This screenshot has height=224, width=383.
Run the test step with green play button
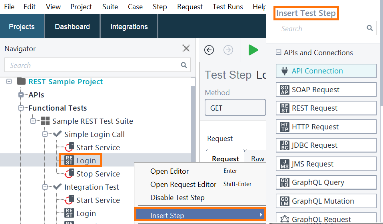[x=253, y=50]
